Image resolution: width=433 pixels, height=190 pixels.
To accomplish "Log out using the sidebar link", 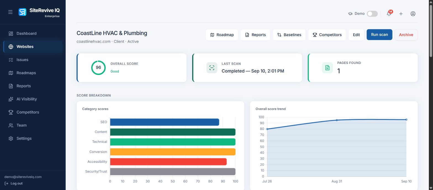I will point(14,183).
